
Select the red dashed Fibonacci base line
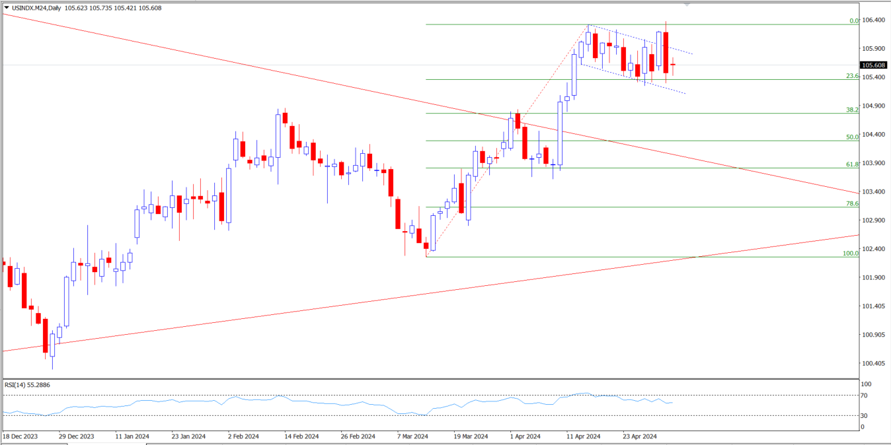pos(507,141)
